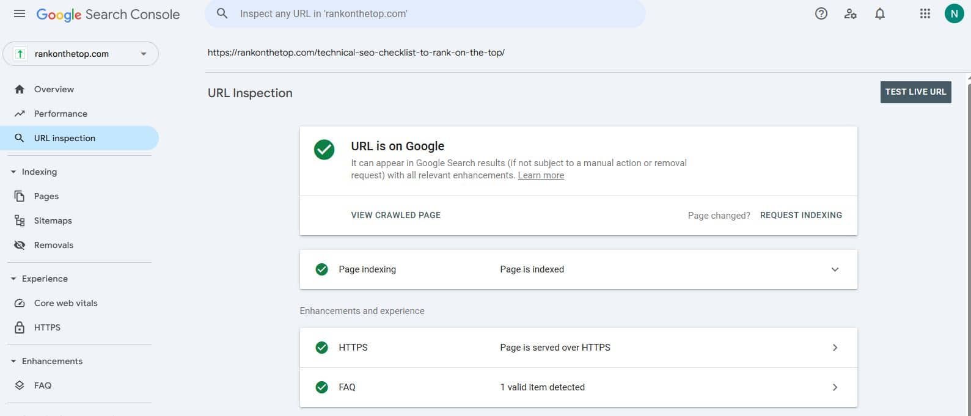Image resolution: width=971 pixels, height=416 pixels.
Task: Click the green check beside Page indexing
Action: coord(321,269)
